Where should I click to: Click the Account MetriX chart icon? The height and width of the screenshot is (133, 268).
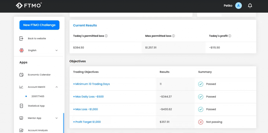point(21,87)
